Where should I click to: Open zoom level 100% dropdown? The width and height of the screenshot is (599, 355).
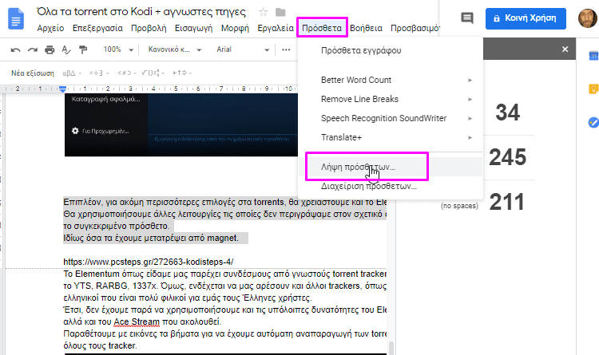point(118,49)
